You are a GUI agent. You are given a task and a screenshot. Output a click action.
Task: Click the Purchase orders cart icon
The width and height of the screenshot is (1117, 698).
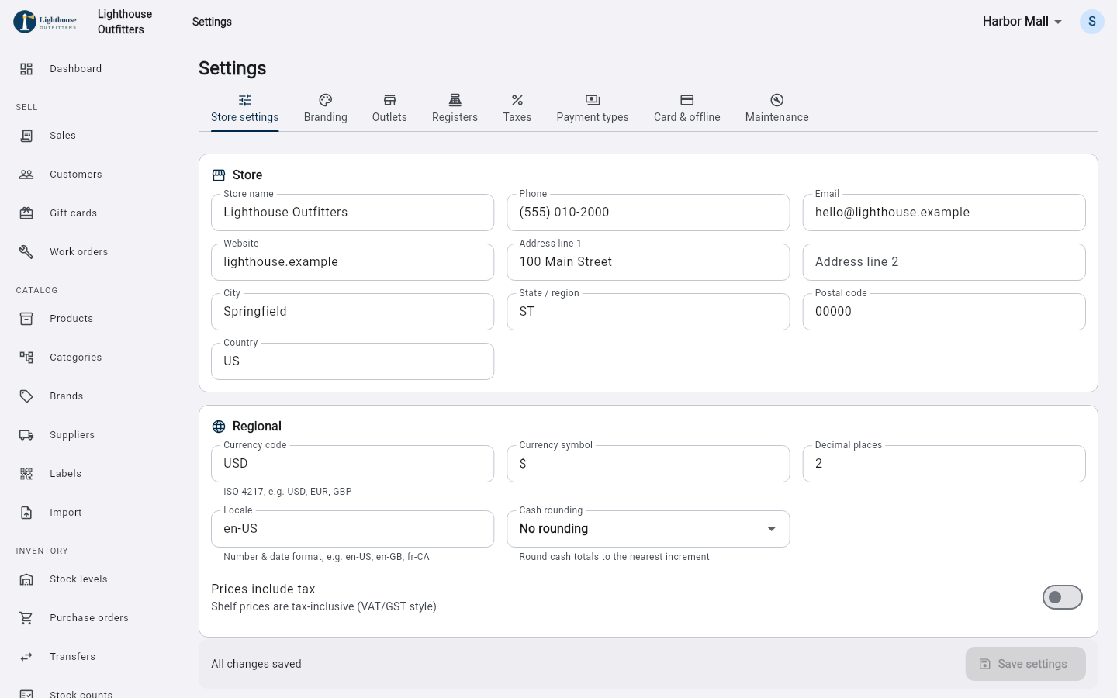26,618
